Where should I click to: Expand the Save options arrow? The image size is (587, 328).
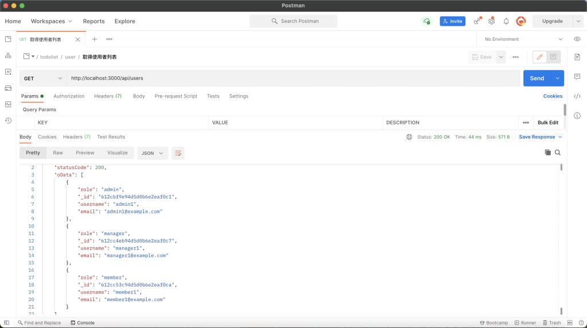click(x=500, y=57)
